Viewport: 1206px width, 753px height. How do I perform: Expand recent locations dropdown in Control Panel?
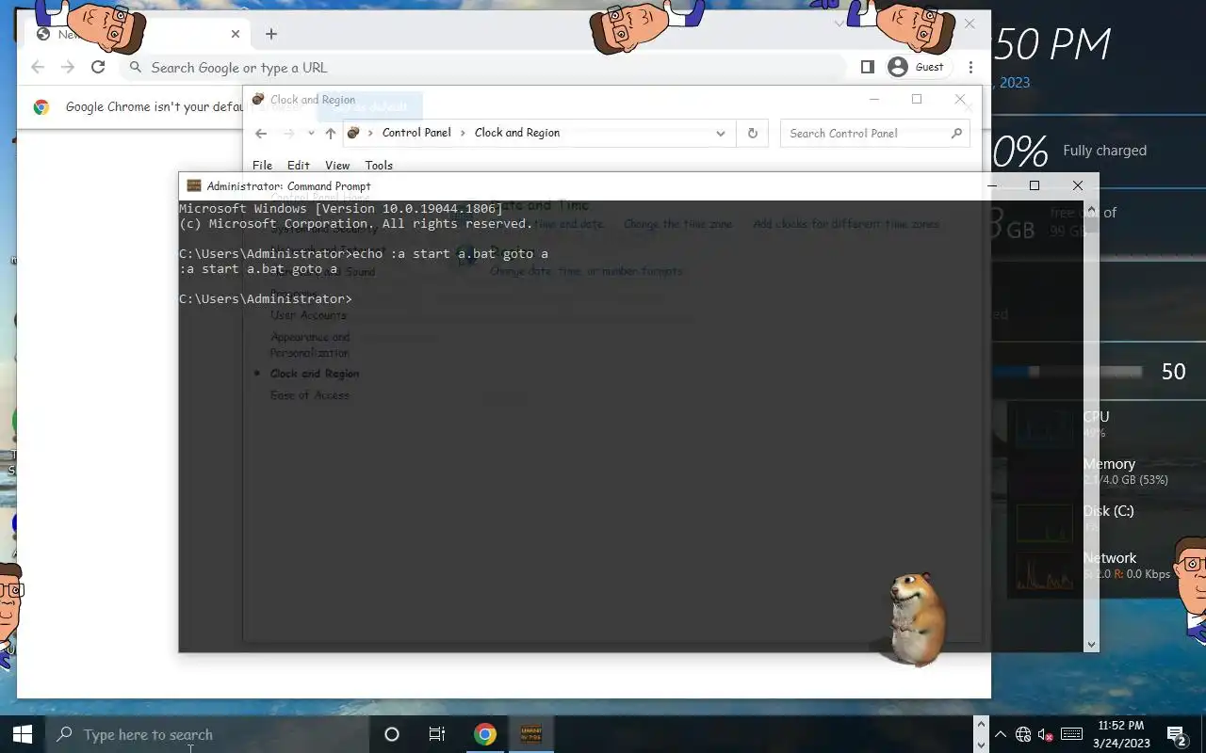point(311,134)
